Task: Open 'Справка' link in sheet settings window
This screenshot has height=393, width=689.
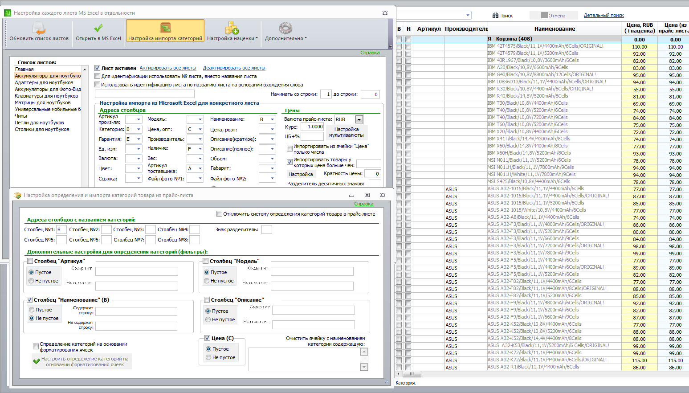Action: pos(370,53)
